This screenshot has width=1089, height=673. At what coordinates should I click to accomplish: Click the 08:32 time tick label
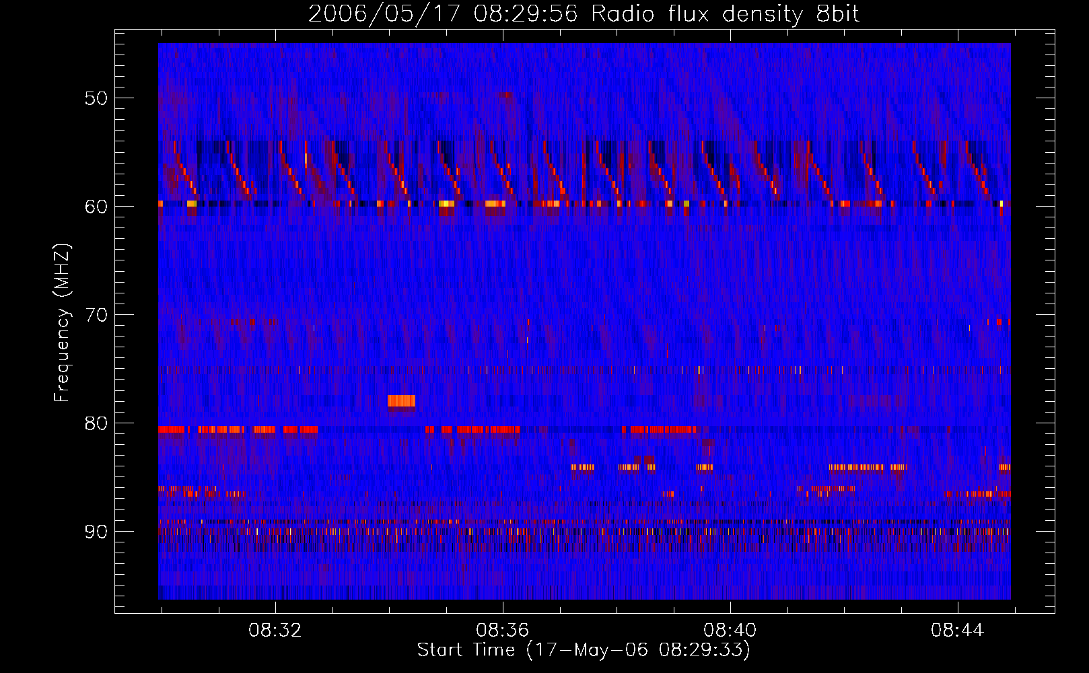click(275, 631)
